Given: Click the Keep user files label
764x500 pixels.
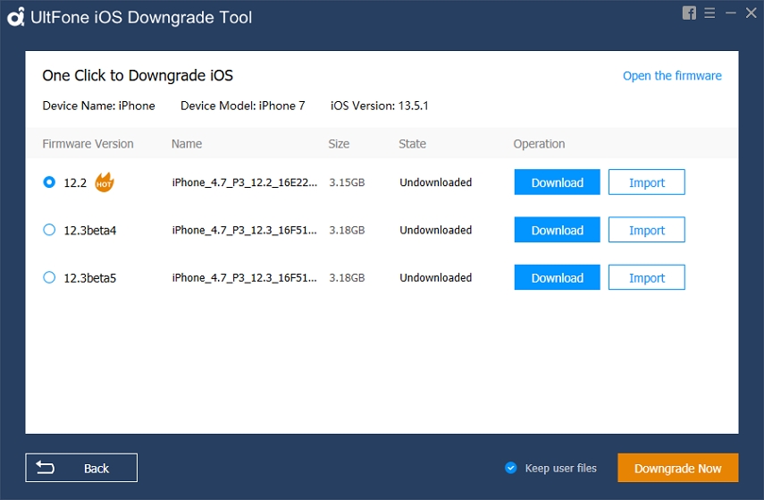Looking at the screenshot, I should [561, 469].
